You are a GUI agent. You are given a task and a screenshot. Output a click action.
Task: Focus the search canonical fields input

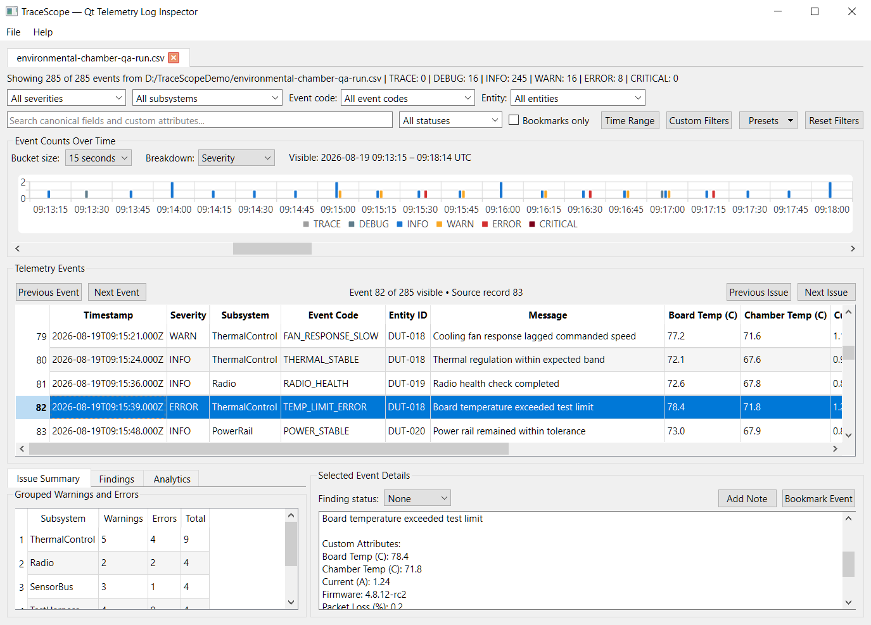(x=200, y=120)
